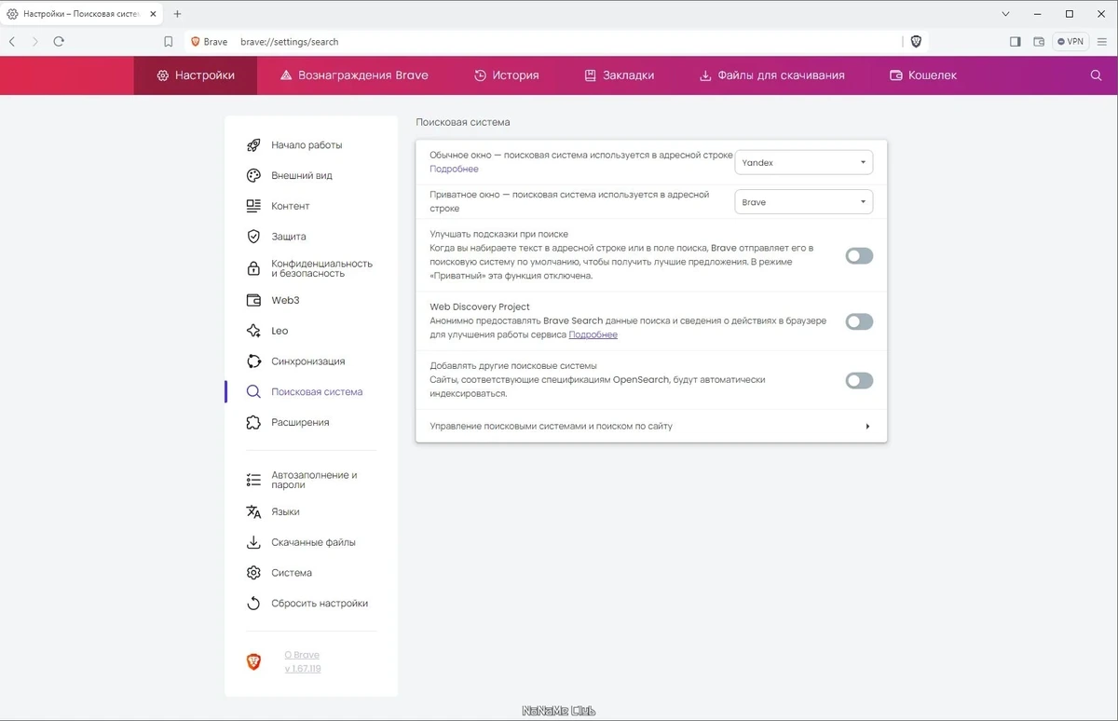Click the Автозаполнение и пароли list icon

click(253, 480)
